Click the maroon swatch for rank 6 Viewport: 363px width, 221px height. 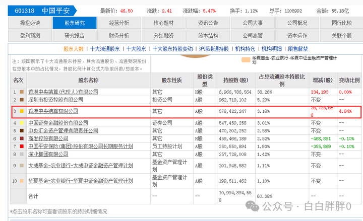(x=22, y=139)
